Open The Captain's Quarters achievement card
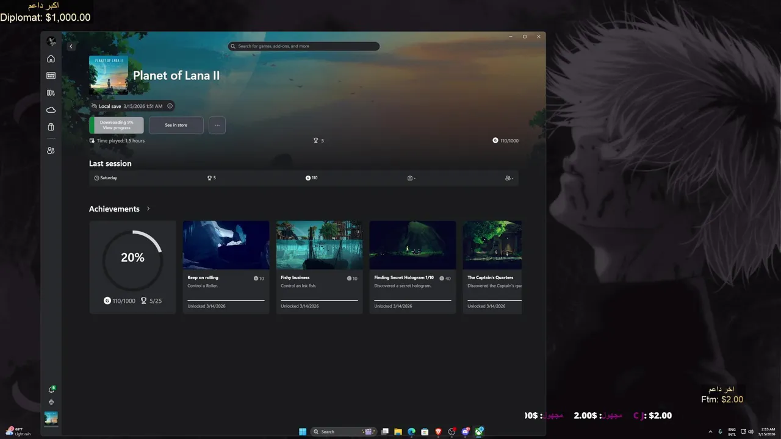This screenshot has width=781, height=439. tap(492, 267)
